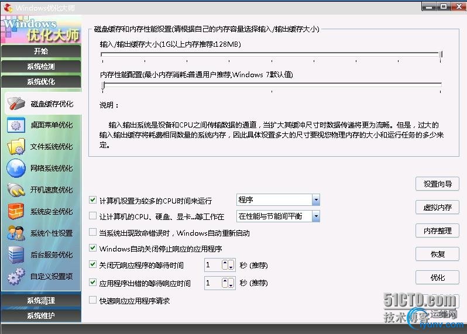This screenshot has height=334, width=467.
Task: Toggle 关闭无响应程序的等待时间 checkbox
Action: tap(92, 264)
